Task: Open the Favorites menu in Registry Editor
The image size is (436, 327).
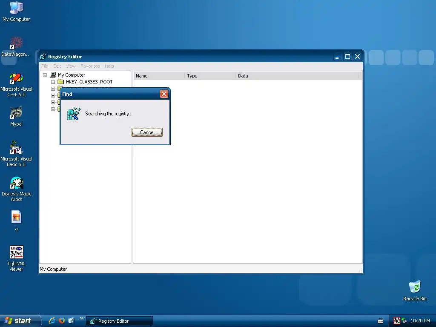Action: (x=90, y=66)
